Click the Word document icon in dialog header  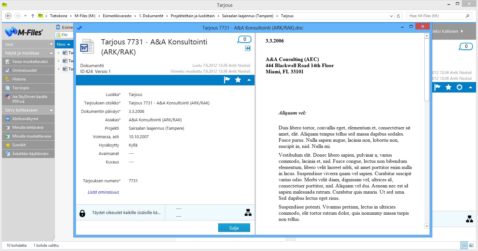pyautogui.click(x=87, y=46)
